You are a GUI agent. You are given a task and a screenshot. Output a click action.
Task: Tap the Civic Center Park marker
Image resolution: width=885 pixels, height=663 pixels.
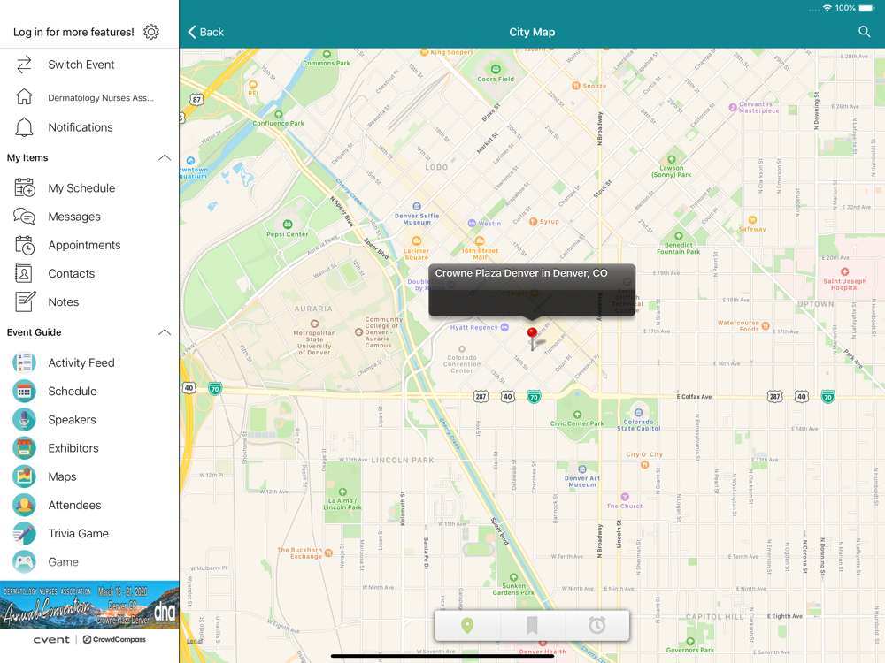577,415
